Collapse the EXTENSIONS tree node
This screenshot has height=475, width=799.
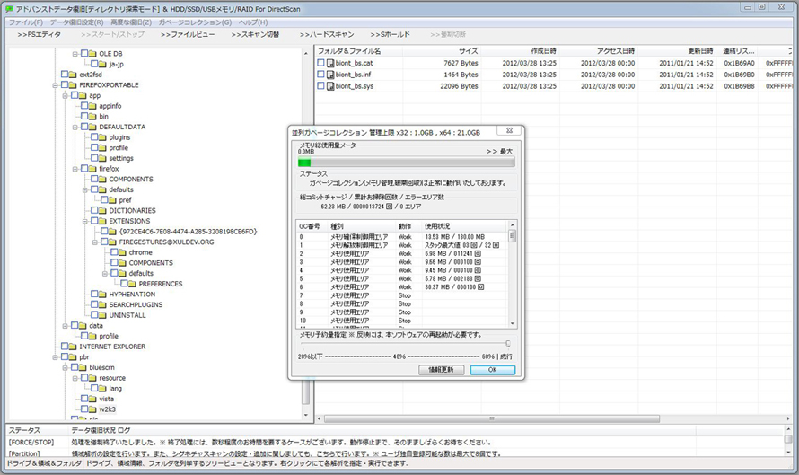[85, 221]
